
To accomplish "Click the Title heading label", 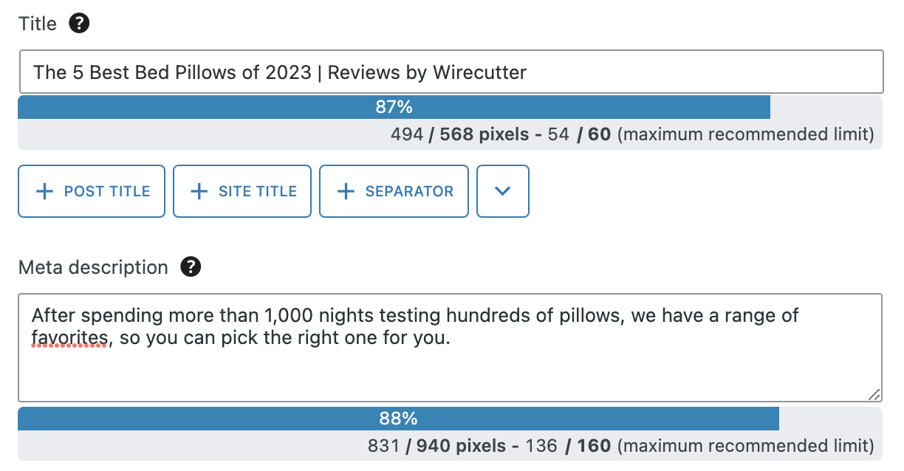I will pyautogui.click(x=37, y=23).
